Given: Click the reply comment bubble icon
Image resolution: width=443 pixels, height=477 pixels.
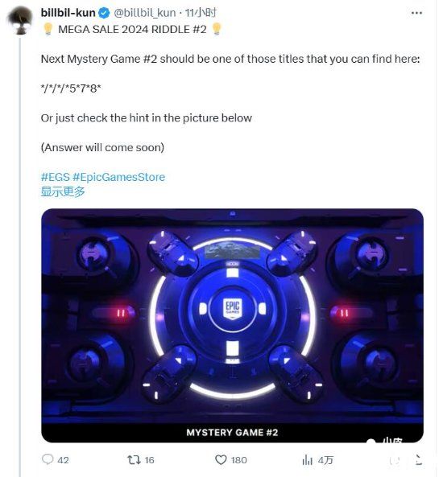Looking at the screenshot, I should coord(48,459).
